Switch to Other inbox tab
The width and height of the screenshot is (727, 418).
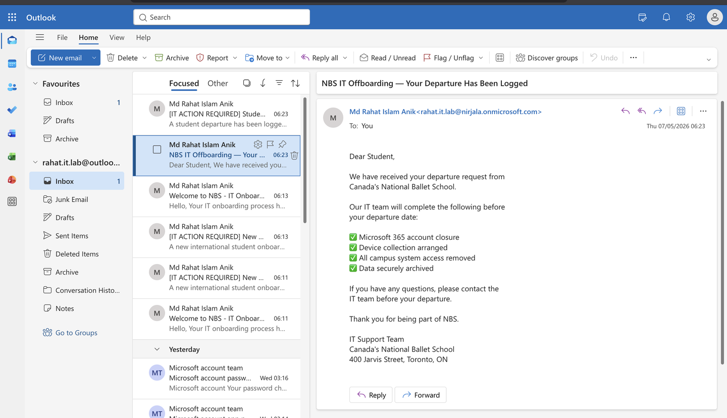click(218, 83)
